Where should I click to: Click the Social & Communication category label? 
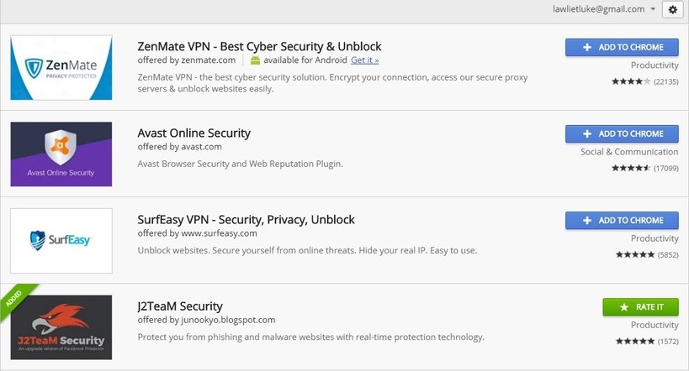pyautogui.click(x=629, y=152)
